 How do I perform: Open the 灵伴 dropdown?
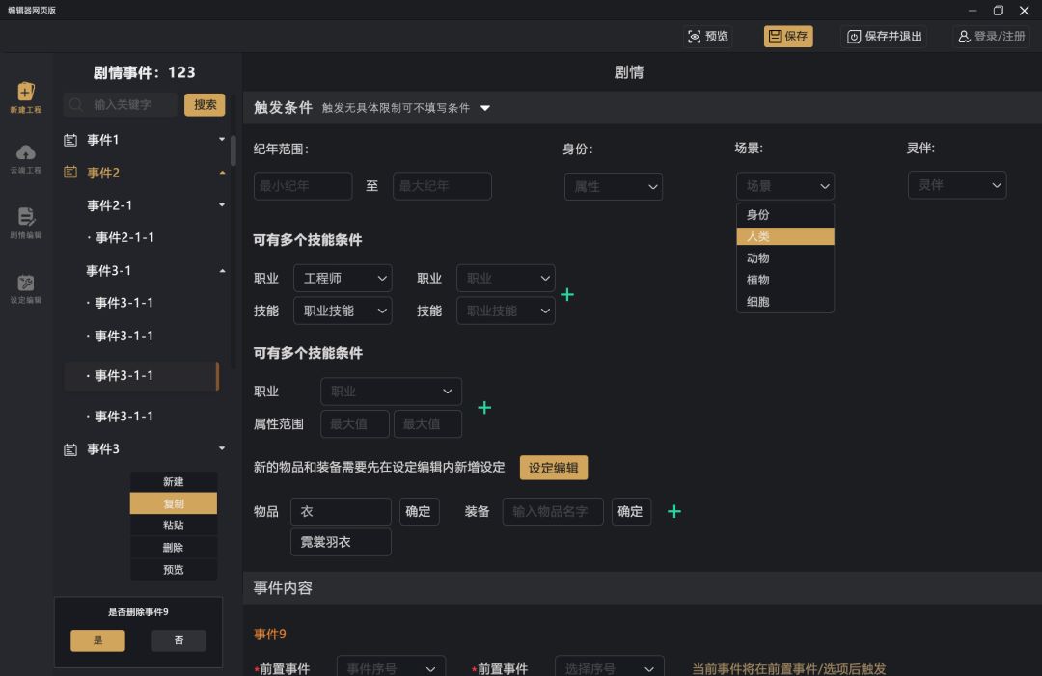957,185
